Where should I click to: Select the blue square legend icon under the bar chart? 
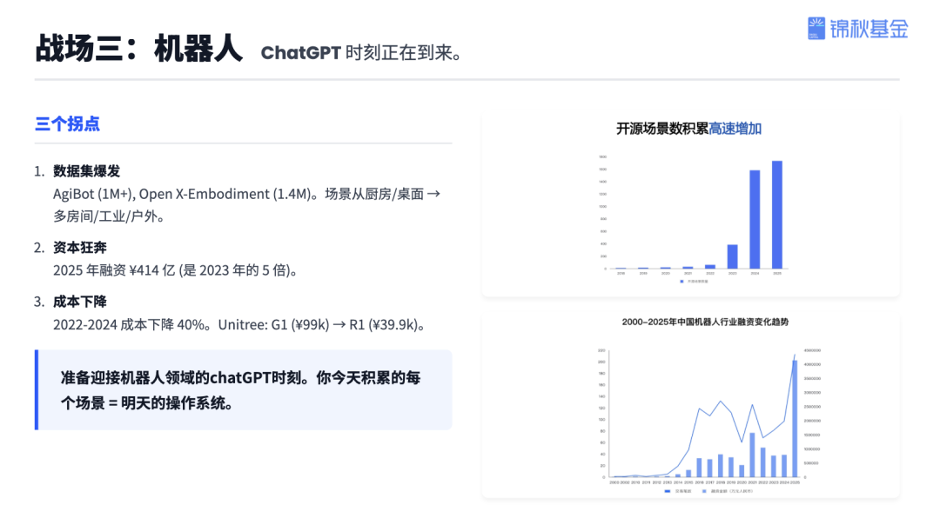coord(681,282)
